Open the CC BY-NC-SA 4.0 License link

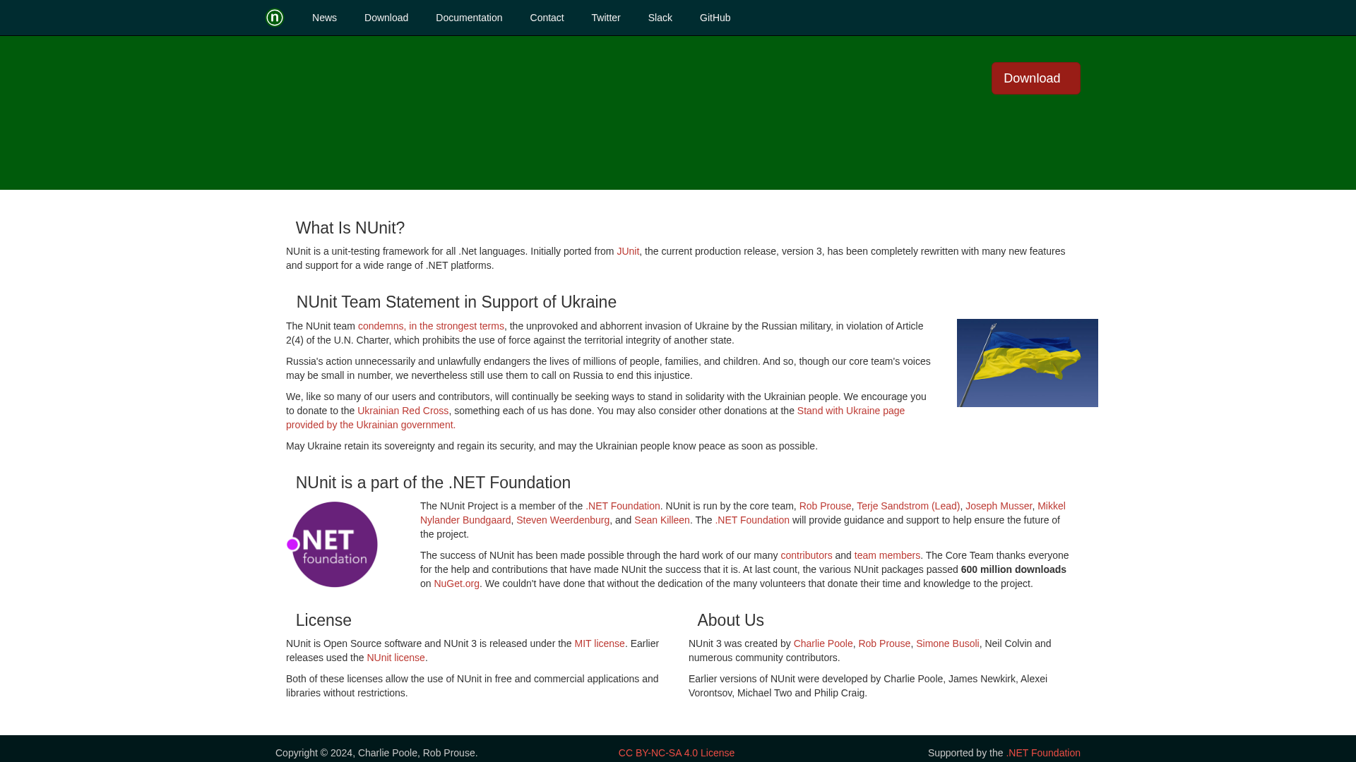676,753
